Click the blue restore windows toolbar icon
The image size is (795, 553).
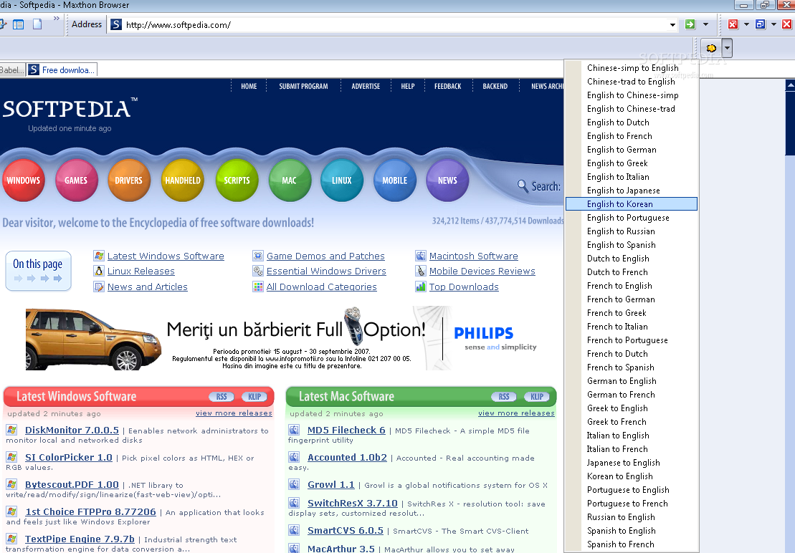tap(760, 24)
